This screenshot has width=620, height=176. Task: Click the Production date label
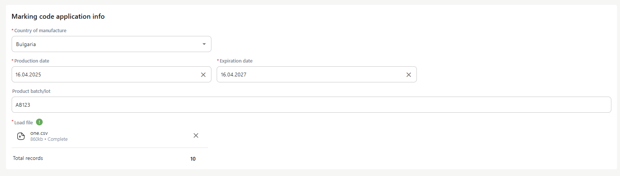coord(32,61)
